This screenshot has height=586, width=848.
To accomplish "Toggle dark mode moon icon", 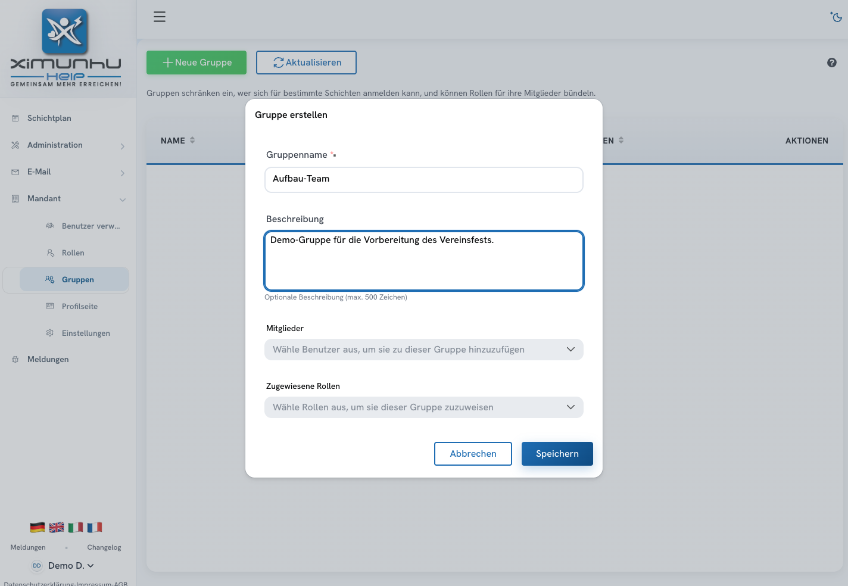I will click(836, 17).
